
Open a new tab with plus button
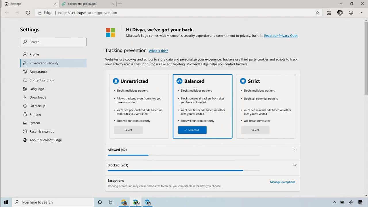point(120,4)
